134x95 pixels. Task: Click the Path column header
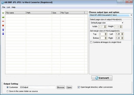(39, 13)
